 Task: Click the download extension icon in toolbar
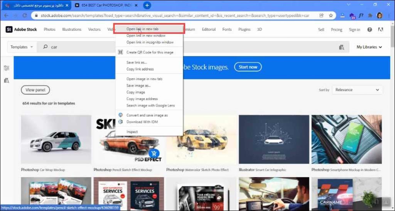click(343, 15)
